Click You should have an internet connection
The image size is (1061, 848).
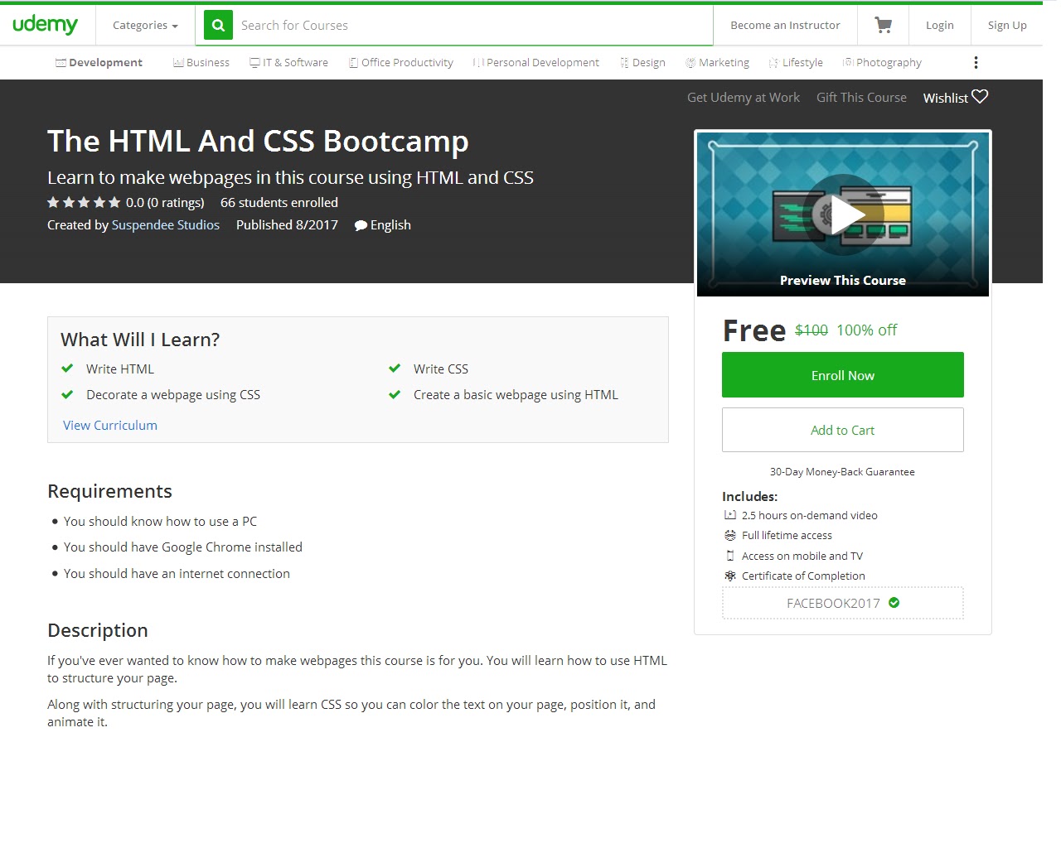[177, 574]
